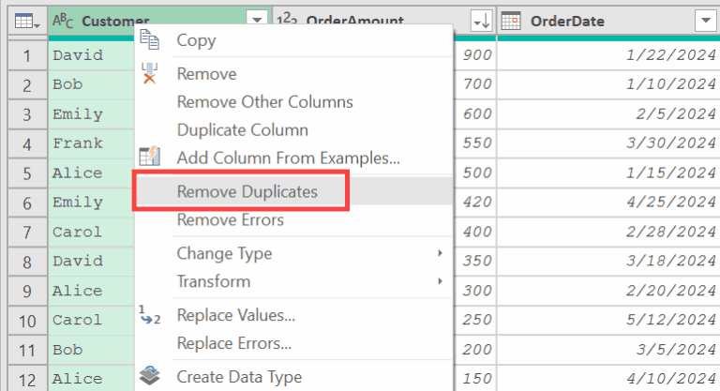This screenshot has height=391, width=720.
Task: Click the Frank customer cell
Action: tap(91, 143)
